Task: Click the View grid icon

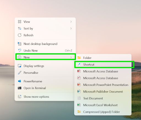Action: (20, 22)
